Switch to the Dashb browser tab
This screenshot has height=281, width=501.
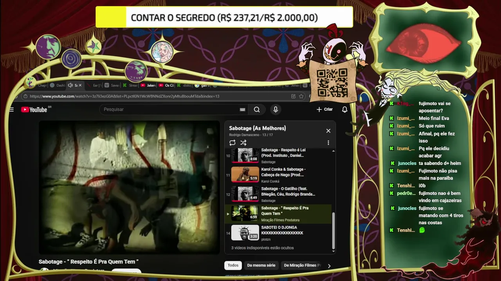pyautogui.click(x=58, y=85)
